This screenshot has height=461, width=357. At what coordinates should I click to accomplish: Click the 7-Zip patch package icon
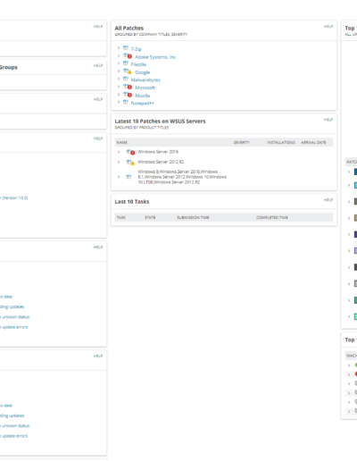(x=126, y=48)
